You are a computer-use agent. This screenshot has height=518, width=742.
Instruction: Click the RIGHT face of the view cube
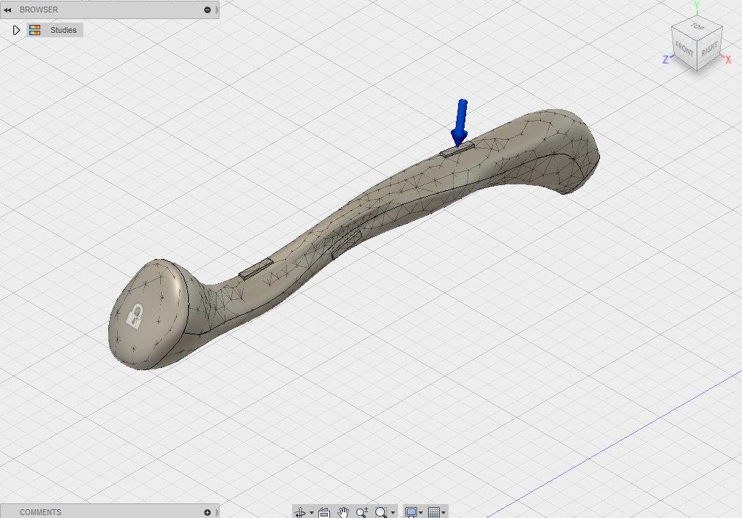click(709, 48)
